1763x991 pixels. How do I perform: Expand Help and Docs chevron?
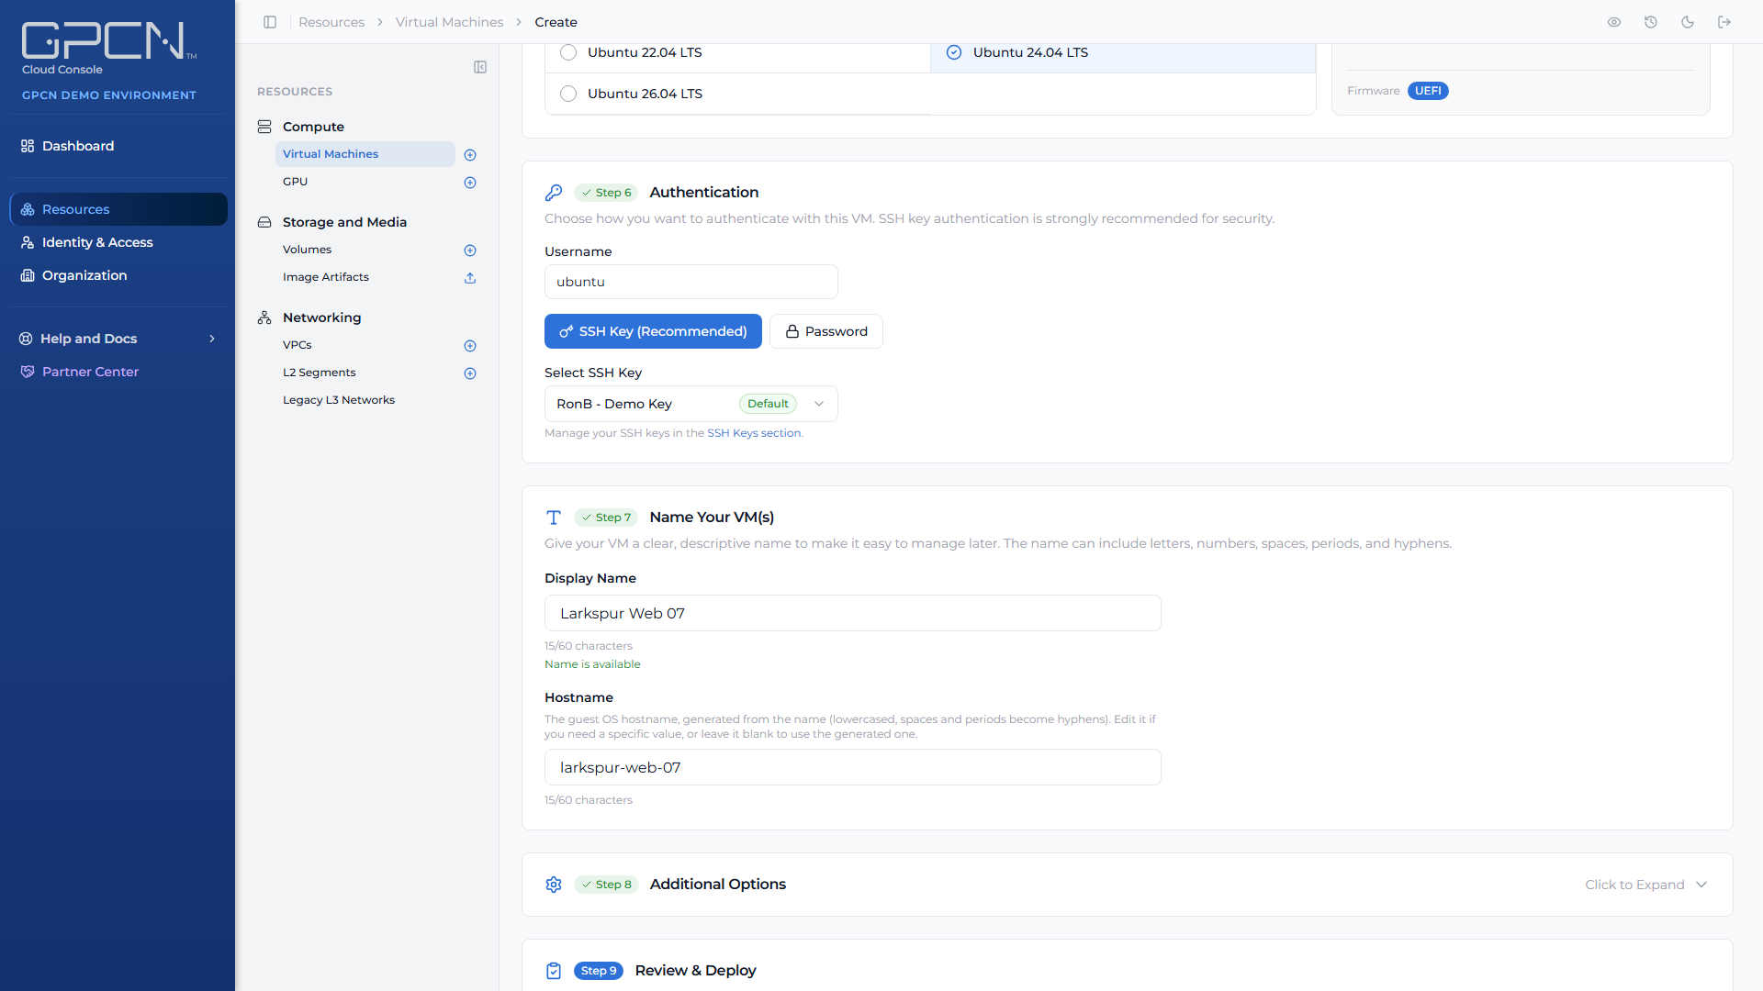point(212,339)
